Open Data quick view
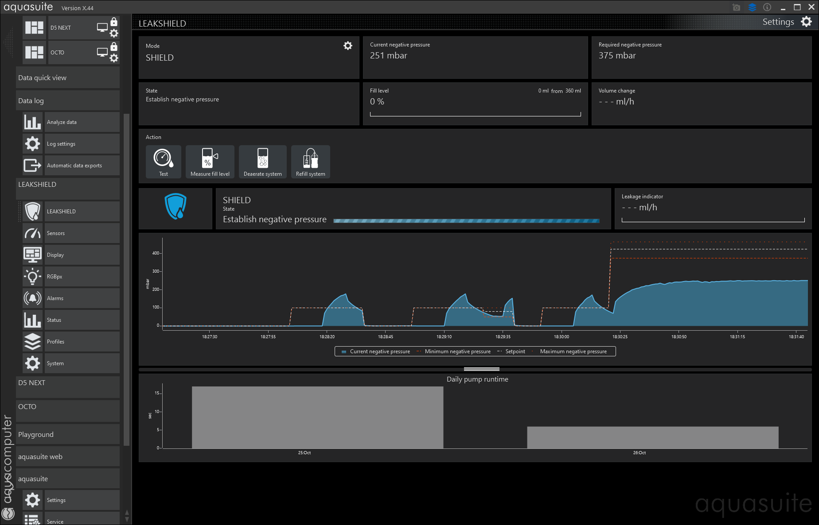819x525 pixels. (67, 78)
